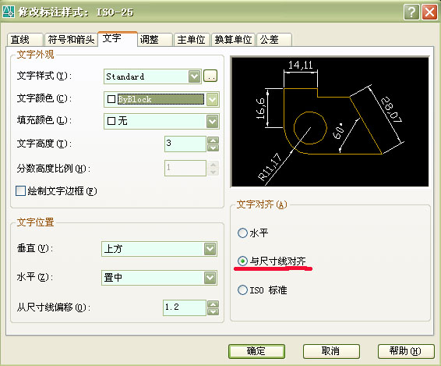
Task: Click the 无 fill color combo box
Action: (161, 122)
